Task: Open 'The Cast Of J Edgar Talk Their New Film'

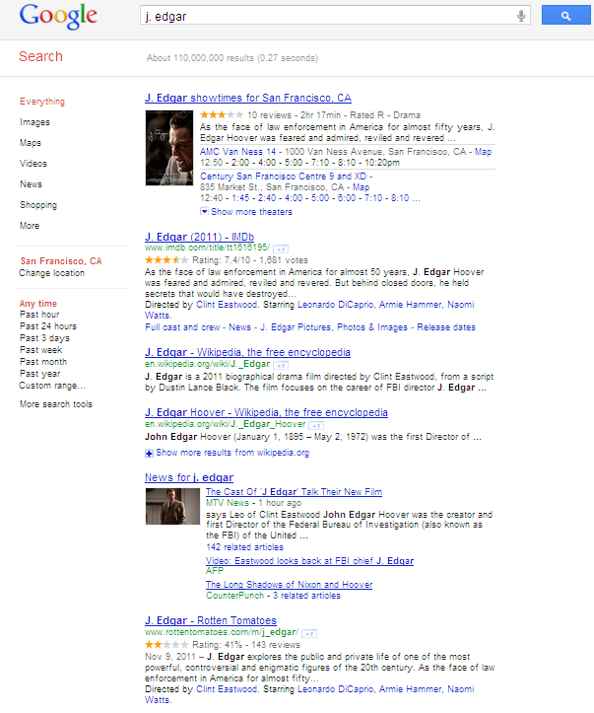Action: [x=294, y=491]
